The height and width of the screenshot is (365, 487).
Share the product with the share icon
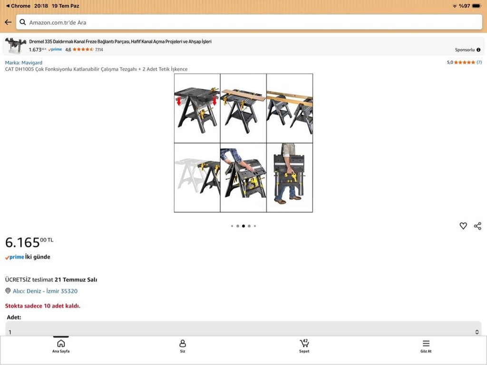(477, 226)
